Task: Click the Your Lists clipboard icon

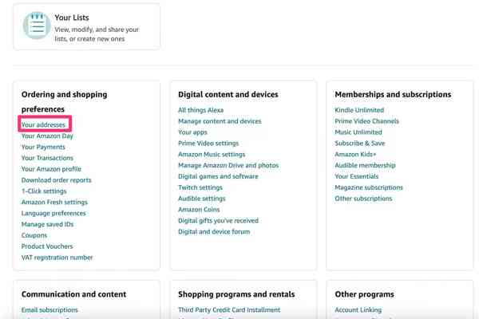Action: click(x=36, y=26)
